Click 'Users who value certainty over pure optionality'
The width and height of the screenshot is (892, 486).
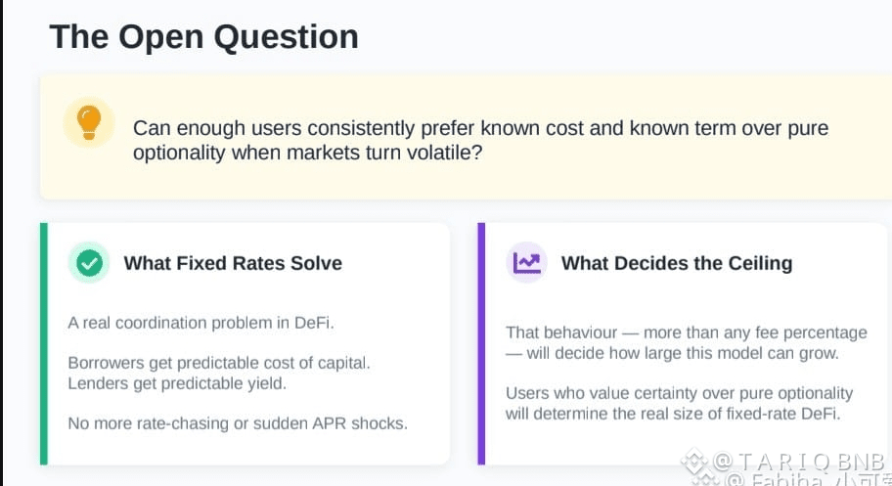(x=679, y=393)
